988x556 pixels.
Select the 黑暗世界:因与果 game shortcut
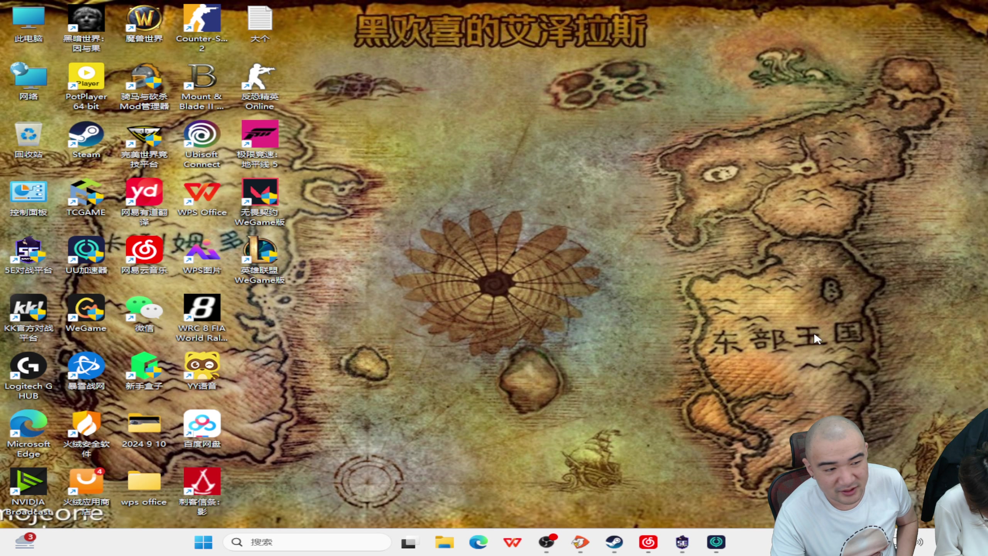86,28
